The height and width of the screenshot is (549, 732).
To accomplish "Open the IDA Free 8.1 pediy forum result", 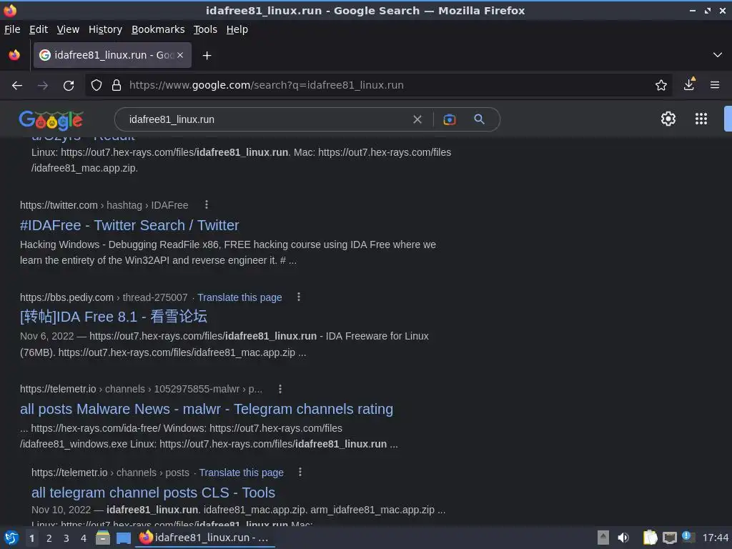I will pos(114,317).
